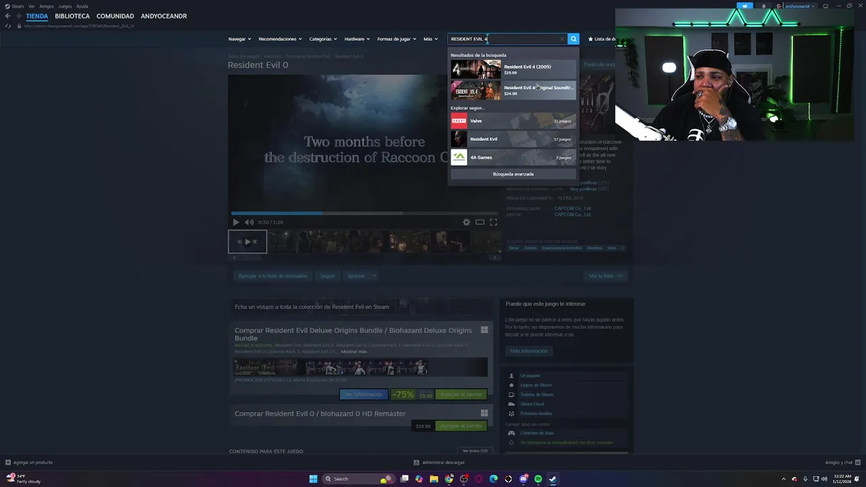Screen dimensions: 866x487
Task: Browse by Valve in search suggestions
Action: 514,120
